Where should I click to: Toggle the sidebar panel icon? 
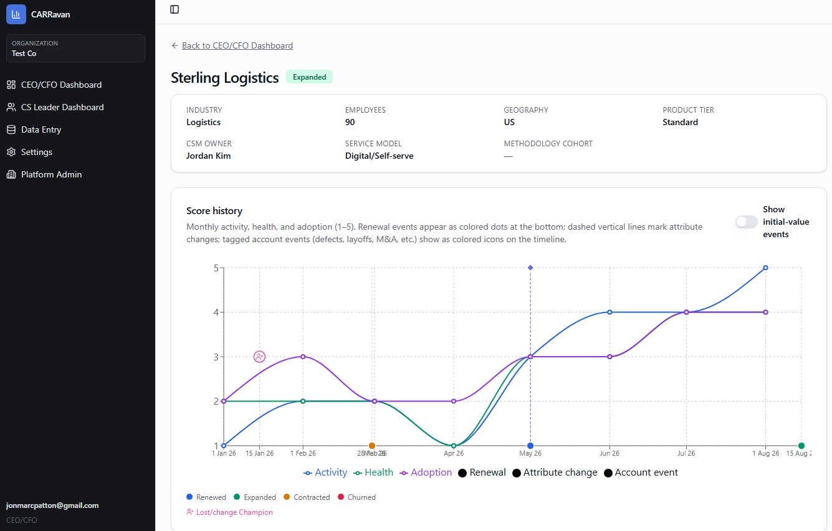[175, 9]
